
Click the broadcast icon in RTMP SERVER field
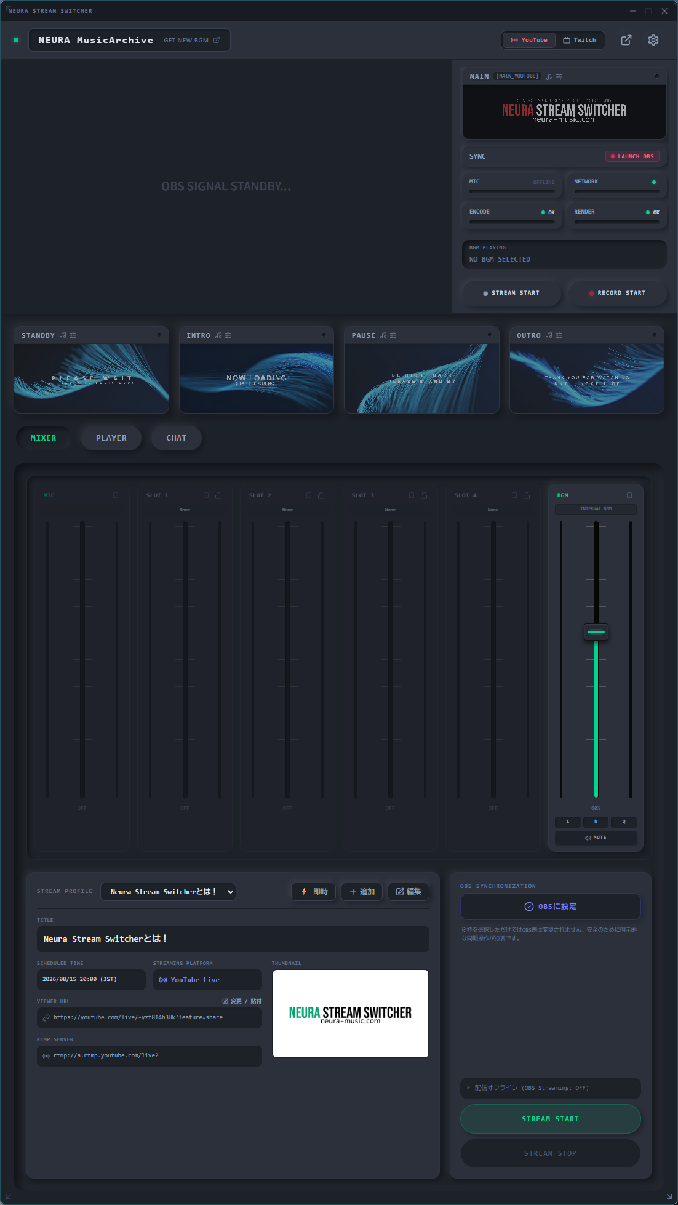(x=46, y=1056)
